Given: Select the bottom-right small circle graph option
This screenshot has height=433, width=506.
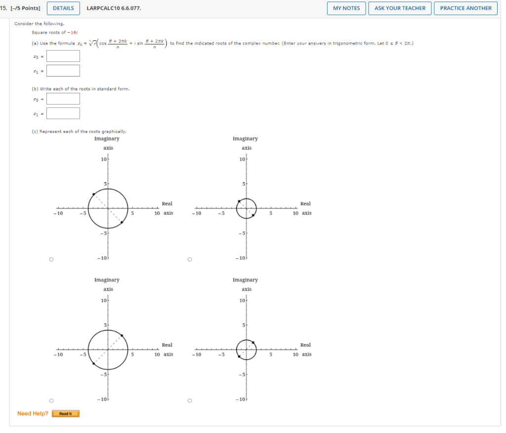Looking at the screenshot, I should (189, 400).
